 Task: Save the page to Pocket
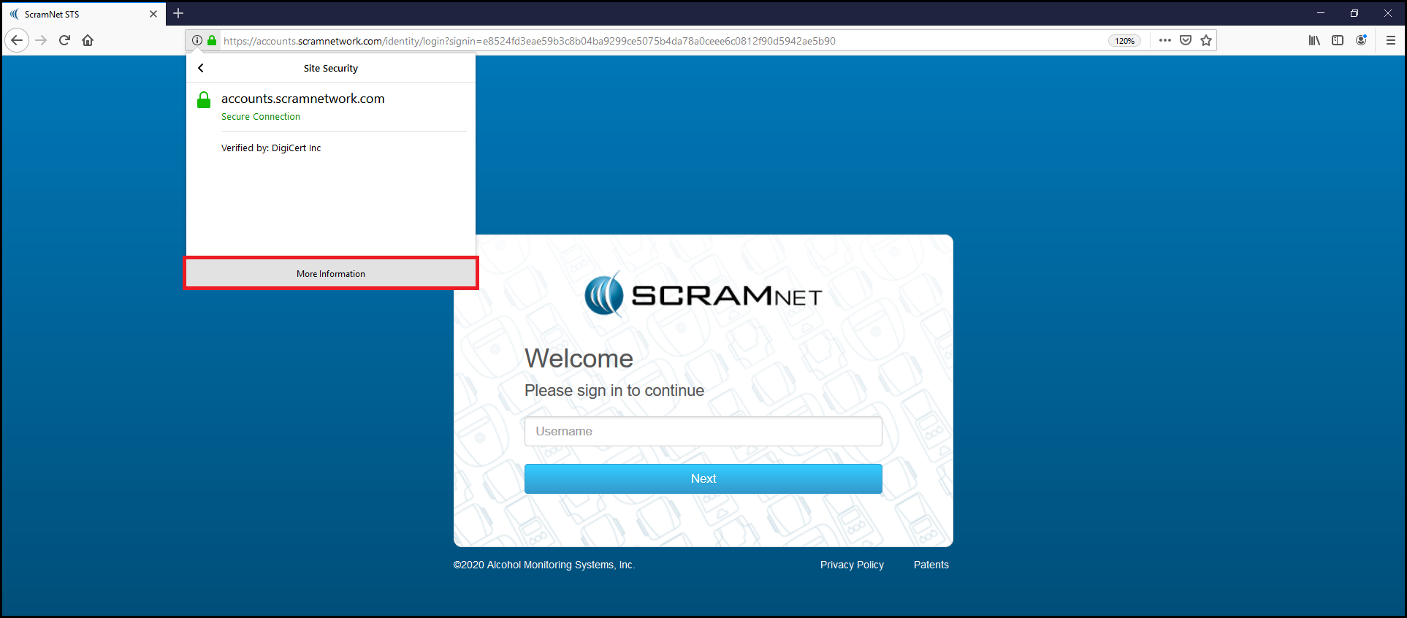tap(1186, 40)
